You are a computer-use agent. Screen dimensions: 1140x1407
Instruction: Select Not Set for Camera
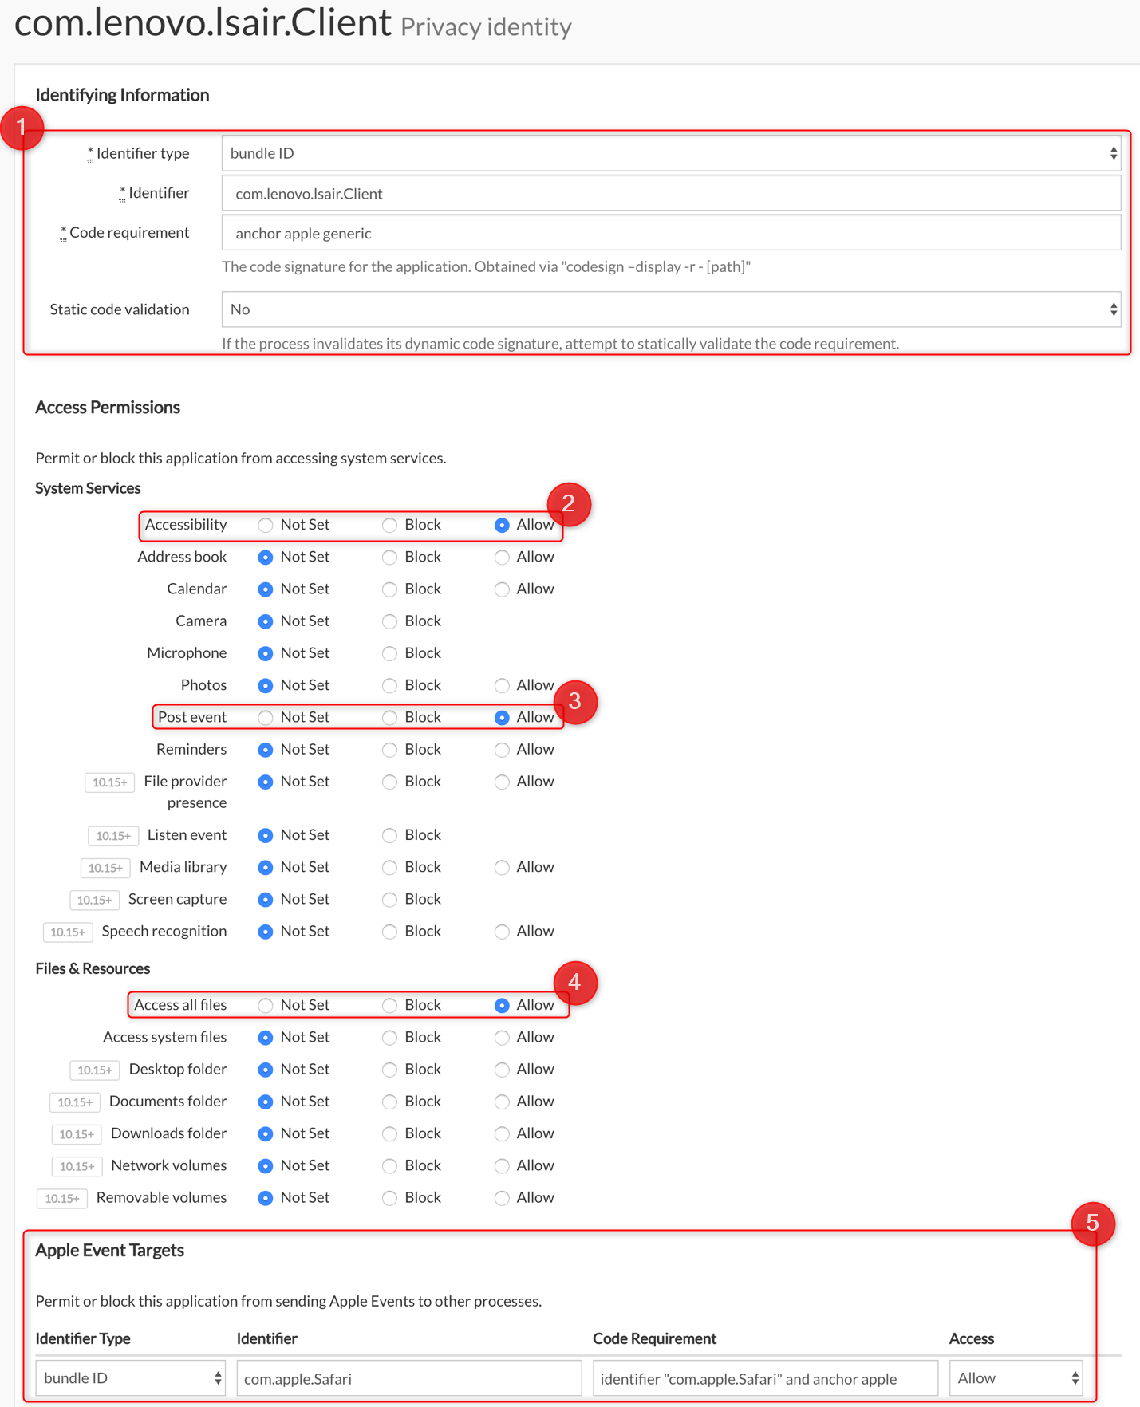coord(266,621)
